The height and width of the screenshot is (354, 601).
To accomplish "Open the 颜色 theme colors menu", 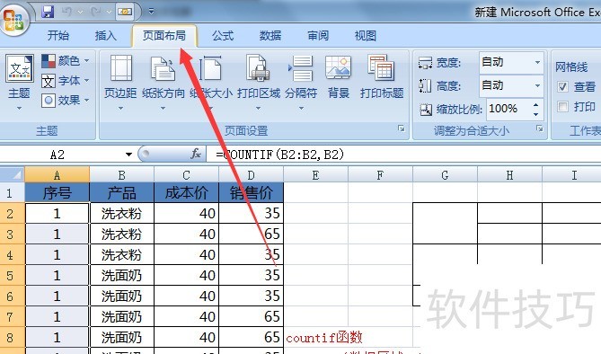I will tap(66, 60).
